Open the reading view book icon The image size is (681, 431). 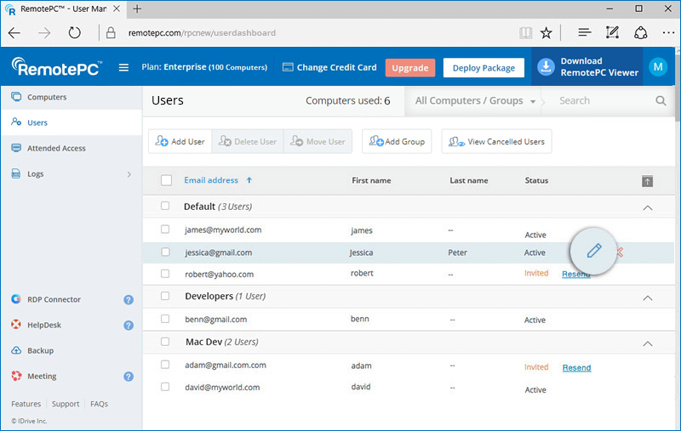coord(525,32)
